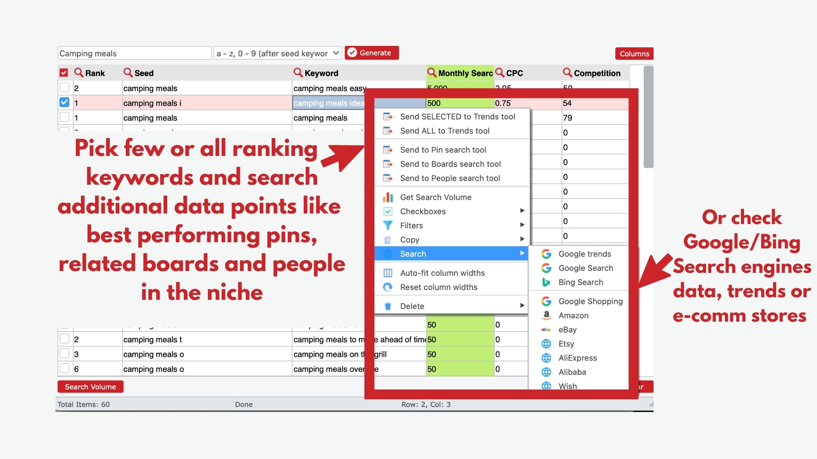Click the Send to People search tool icon
The height and width of the screenshot is (459, 817).
tap(388, 178)
